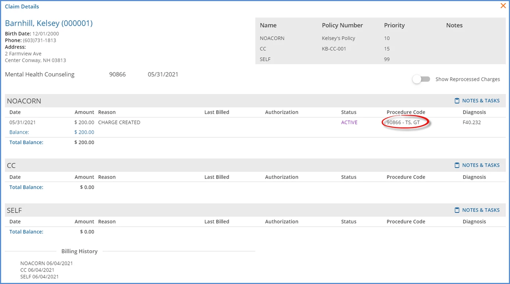Click the clipboard icon in the CC header
The height and width of the screenshot is (284, 510).
point(457,165)
